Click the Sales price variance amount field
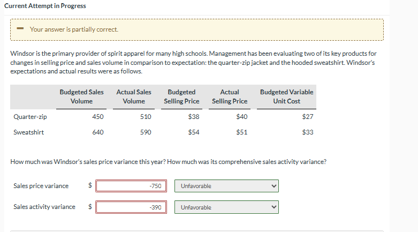 pos(131,186)
